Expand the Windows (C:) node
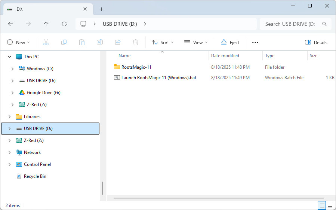Screen dimensions: 336x210 point(12,69)
